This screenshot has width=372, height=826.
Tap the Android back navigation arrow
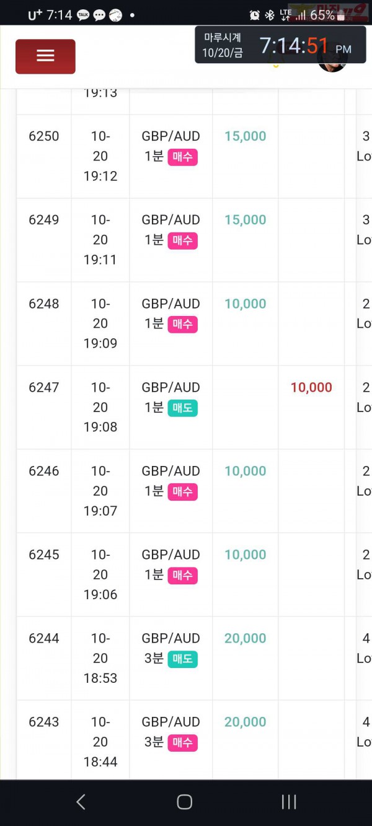coord(81,802)
